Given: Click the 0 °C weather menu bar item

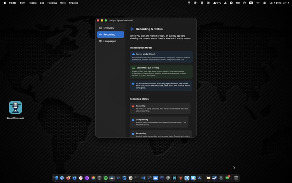Looking at the screenshot, I should (217, 3).
